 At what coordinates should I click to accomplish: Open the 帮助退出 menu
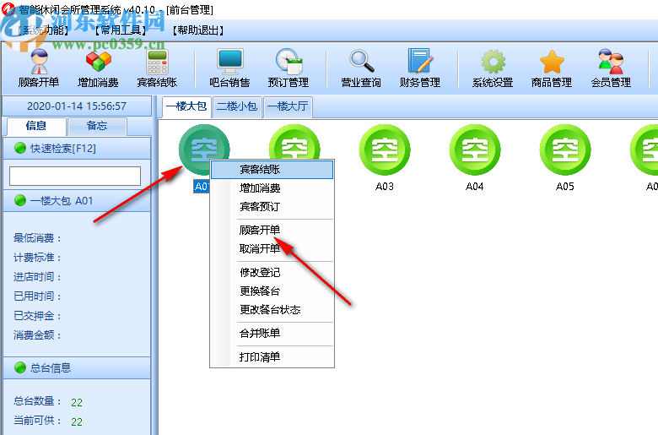198,30
